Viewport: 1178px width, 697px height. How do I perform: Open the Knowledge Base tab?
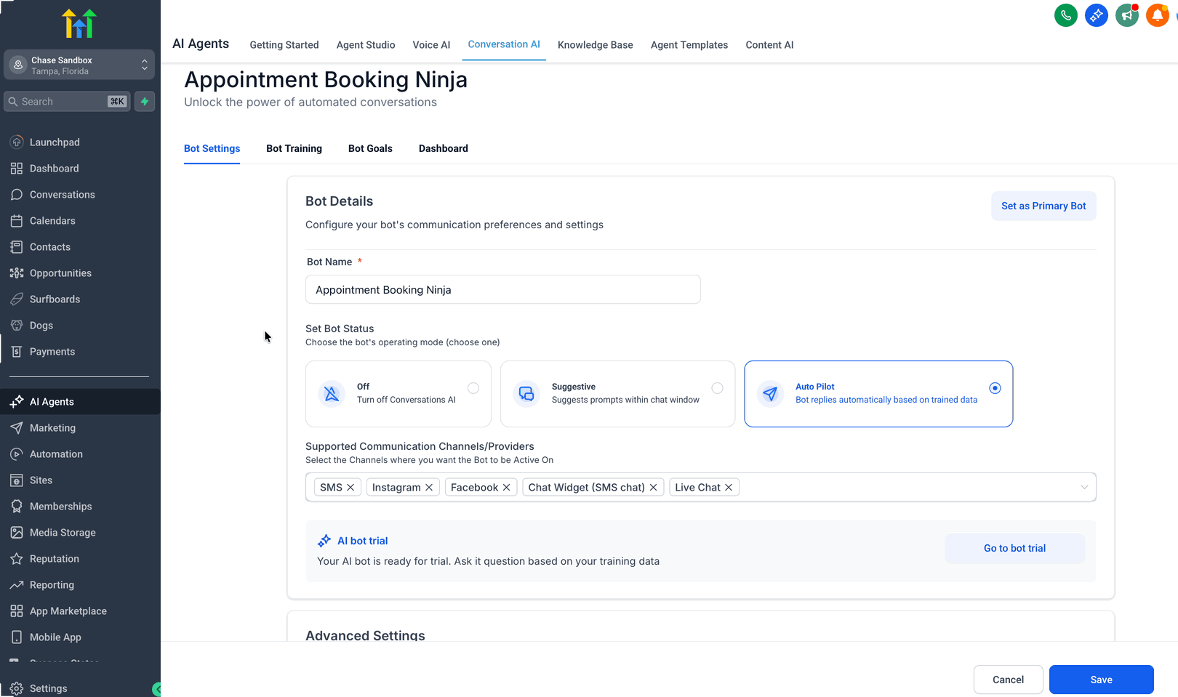click(596, 45)
